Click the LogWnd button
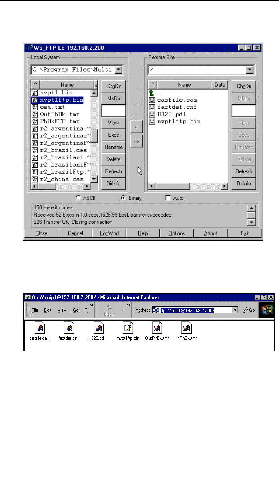The height and width of the screenshot is (478, 279). 109,233
